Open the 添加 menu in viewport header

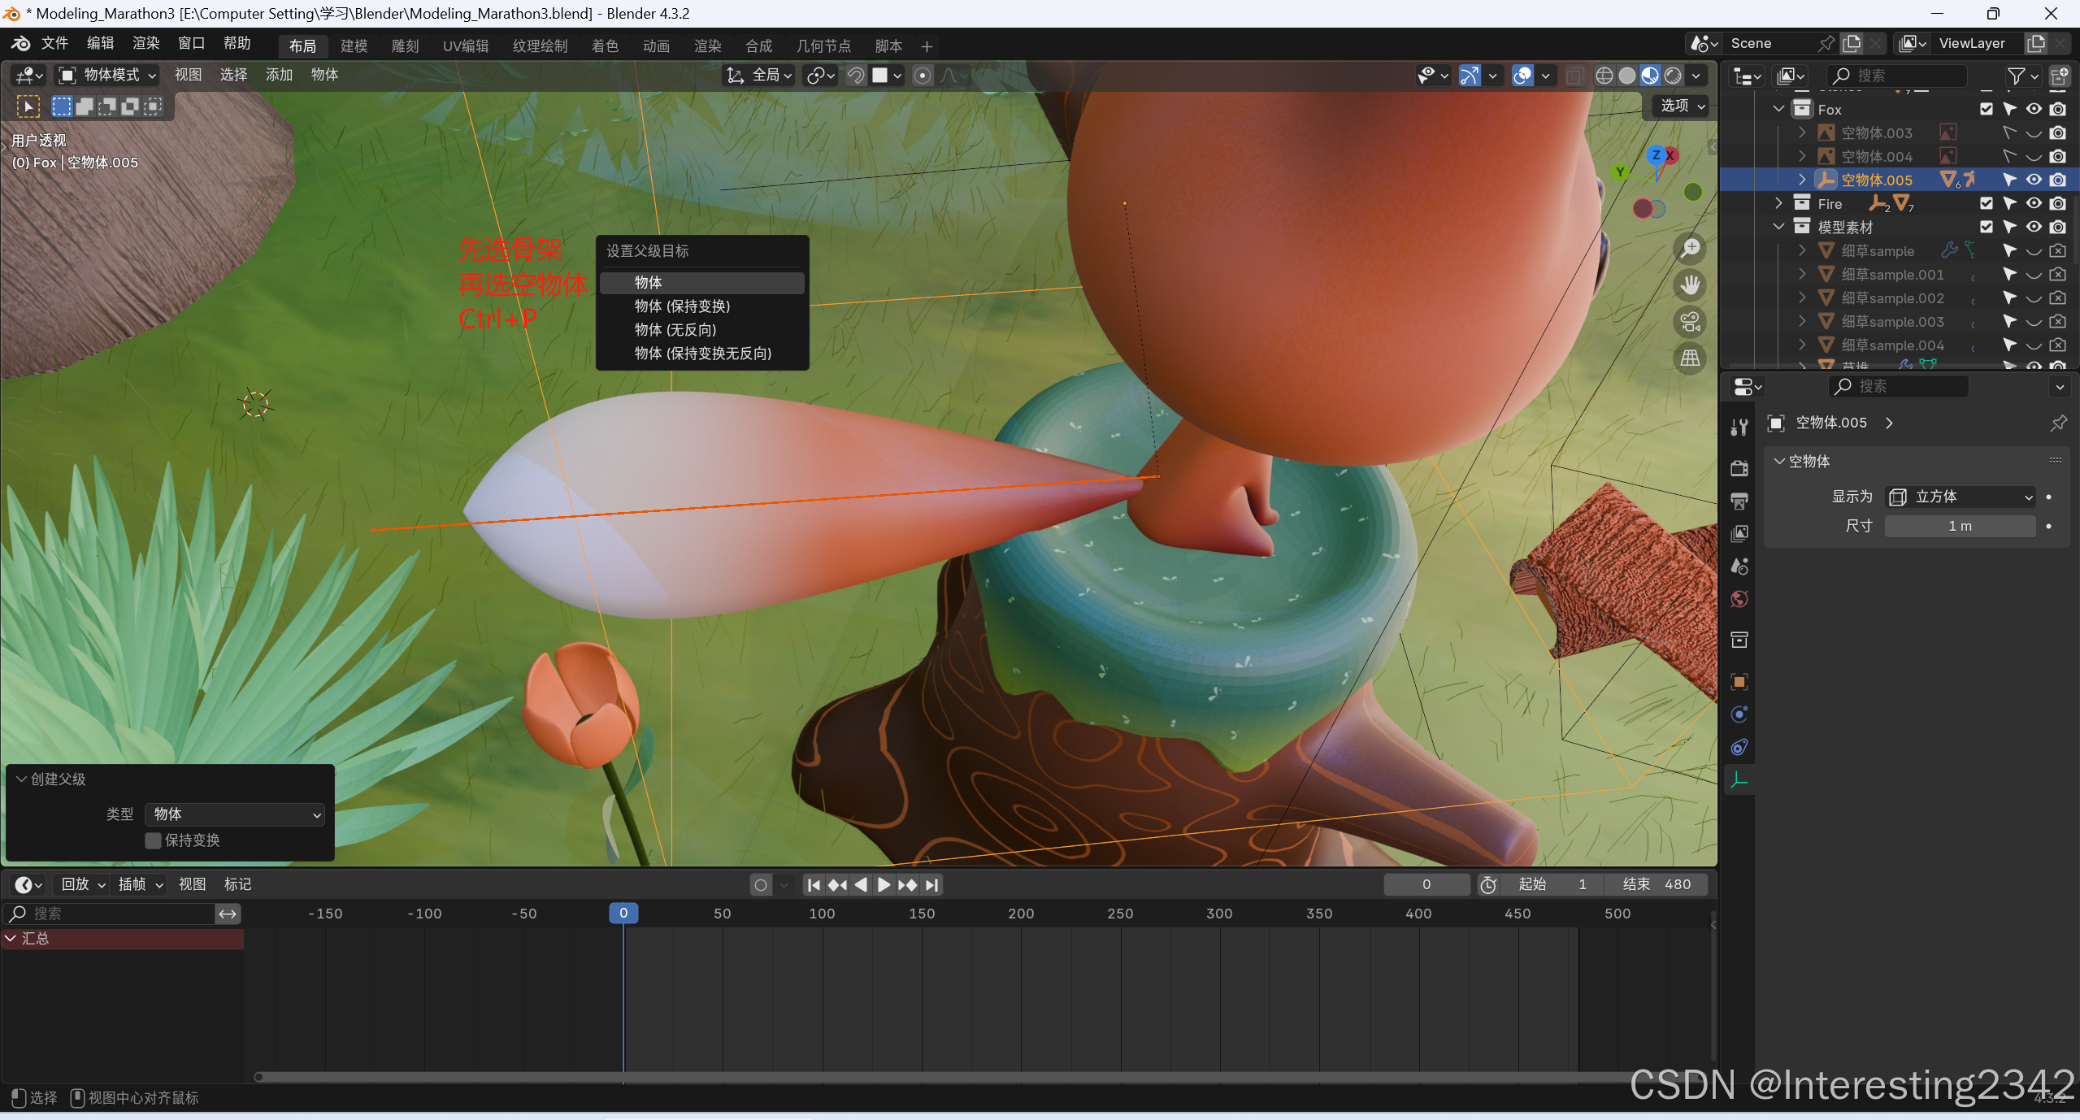click(279, 75)
